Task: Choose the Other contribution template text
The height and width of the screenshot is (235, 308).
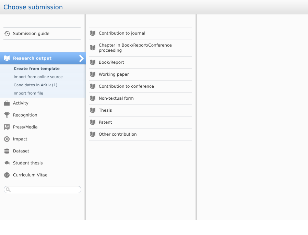Action: tap(118, 134)
